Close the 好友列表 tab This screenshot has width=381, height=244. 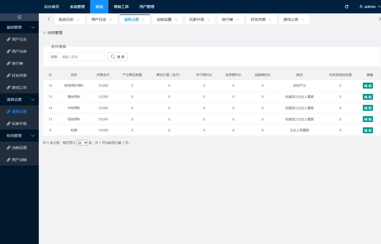pos(270,20)
